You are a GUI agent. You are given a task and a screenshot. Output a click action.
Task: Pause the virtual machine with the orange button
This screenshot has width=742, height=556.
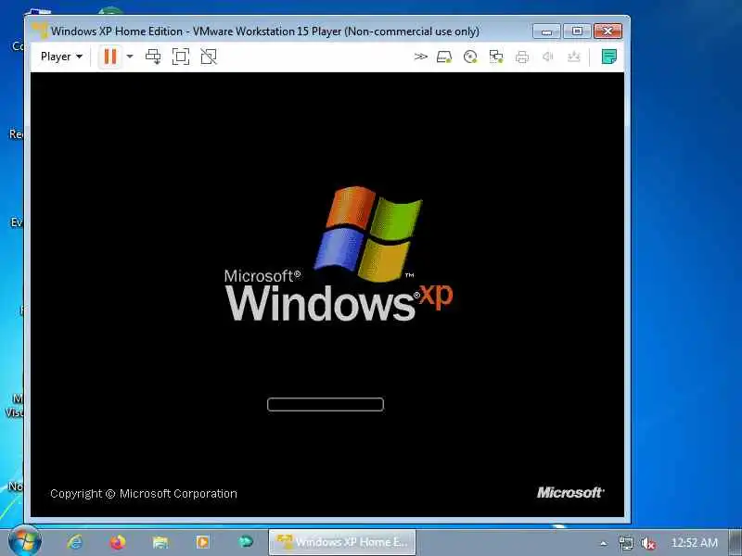110,57
